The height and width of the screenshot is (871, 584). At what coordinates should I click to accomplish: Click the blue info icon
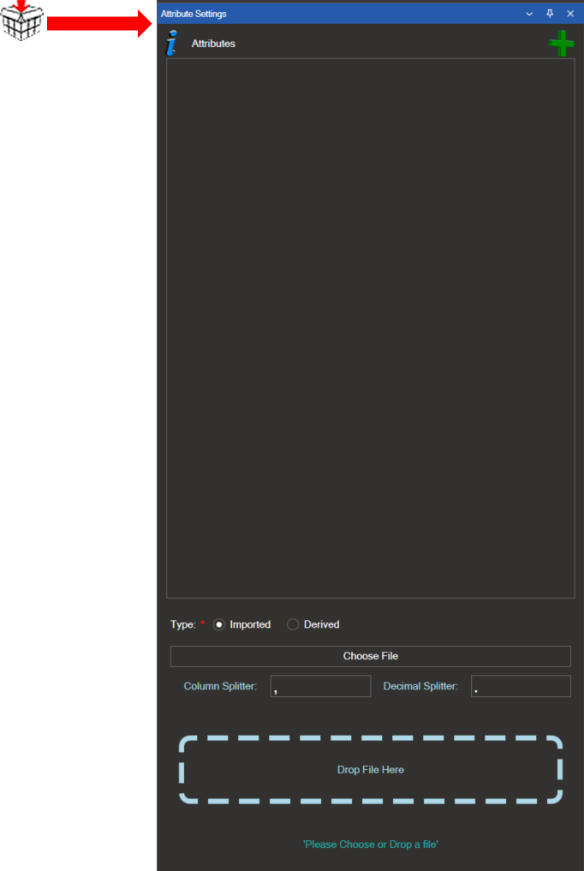(x=173, y=43)
